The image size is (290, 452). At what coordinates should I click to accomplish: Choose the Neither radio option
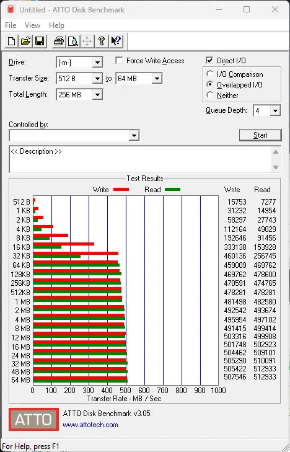(x=210, y=95)
